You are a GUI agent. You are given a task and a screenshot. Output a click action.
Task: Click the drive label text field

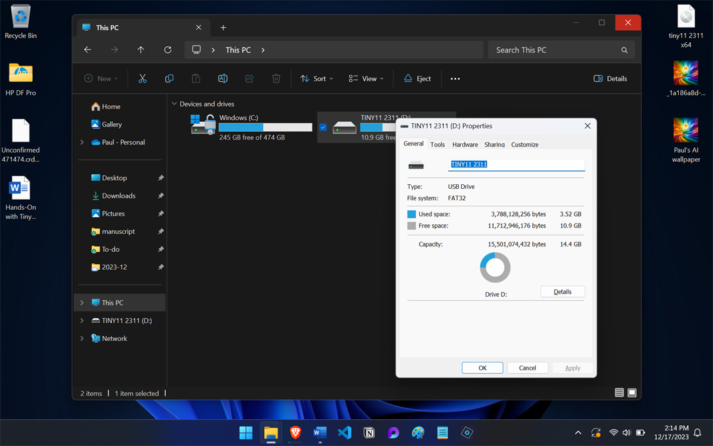click(x=516, y=164)
